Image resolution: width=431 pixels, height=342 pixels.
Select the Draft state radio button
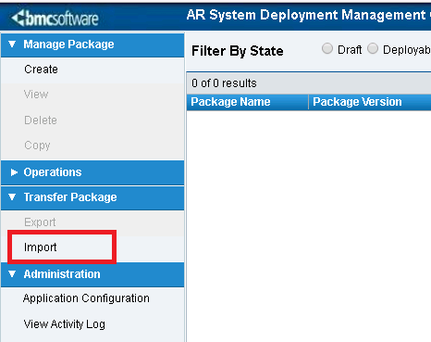point(327,48)
